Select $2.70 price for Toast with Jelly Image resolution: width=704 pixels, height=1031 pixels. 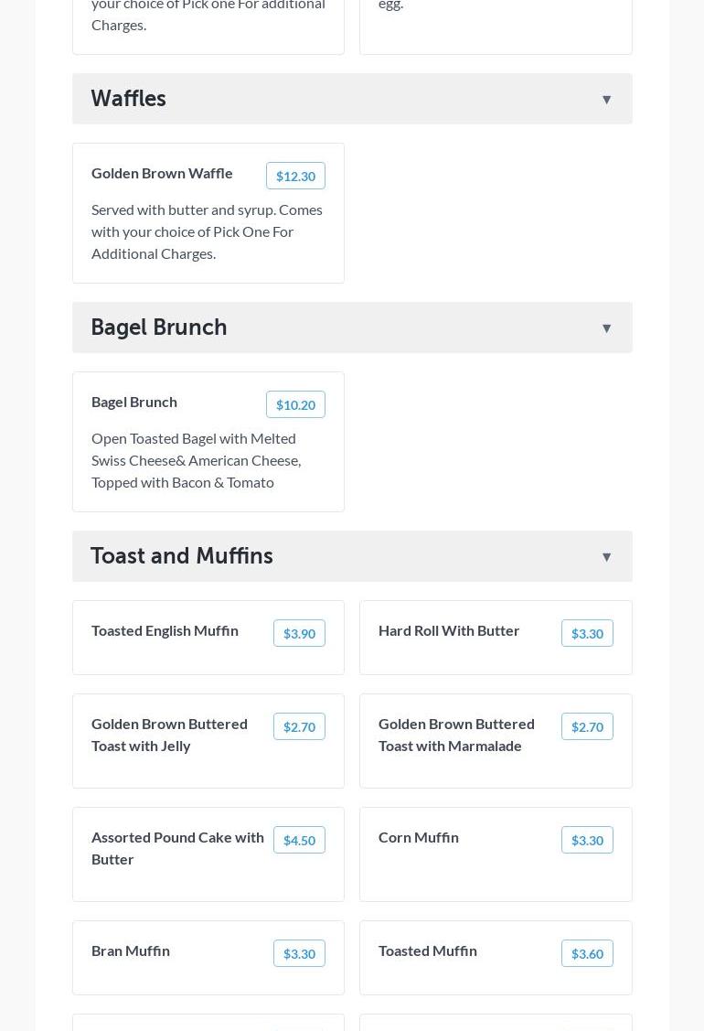point(299,726)
